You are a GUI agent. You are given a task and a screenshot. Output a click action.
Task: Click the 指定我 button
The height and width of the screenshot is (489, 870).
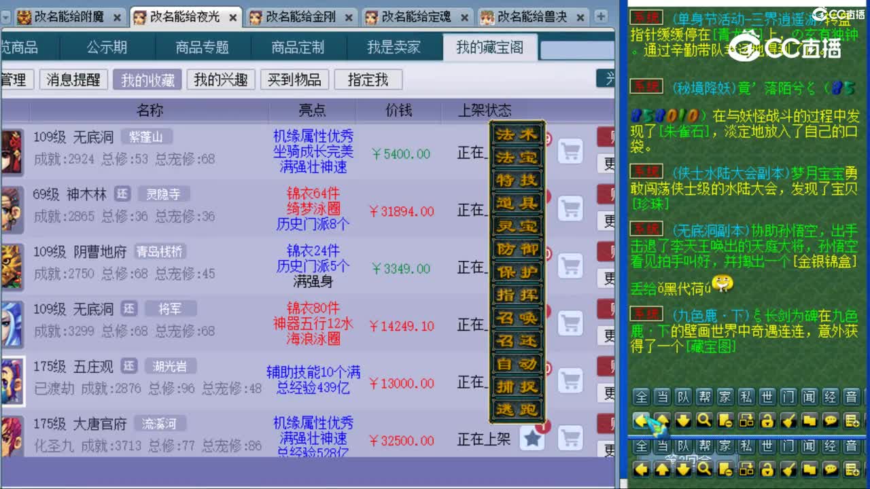pyautogui.click(x=368, y=79)
